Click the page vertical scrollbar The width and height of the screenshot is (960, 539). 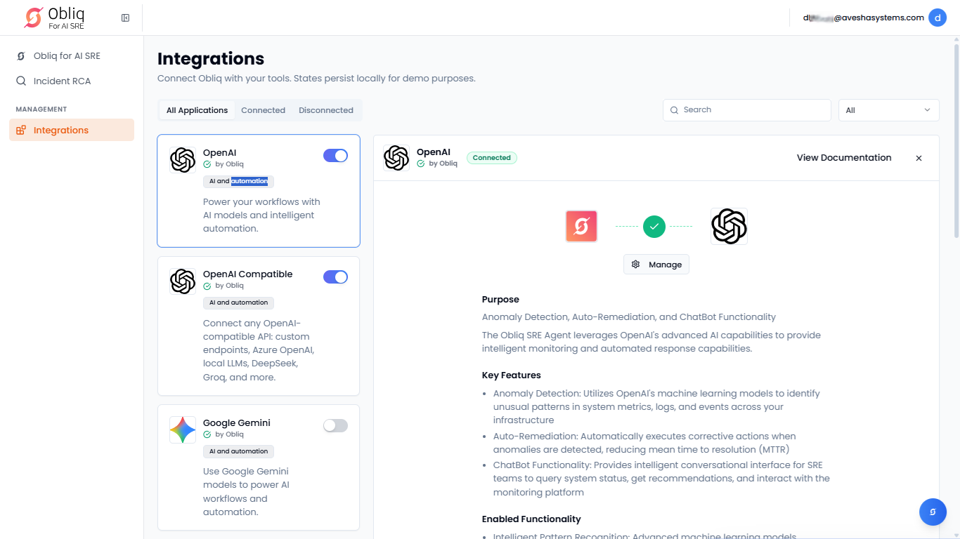point(956,140)
